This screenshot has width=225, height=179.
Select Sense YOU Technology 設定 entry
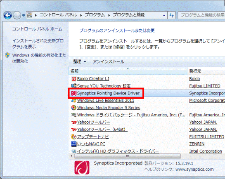point(104,86)
